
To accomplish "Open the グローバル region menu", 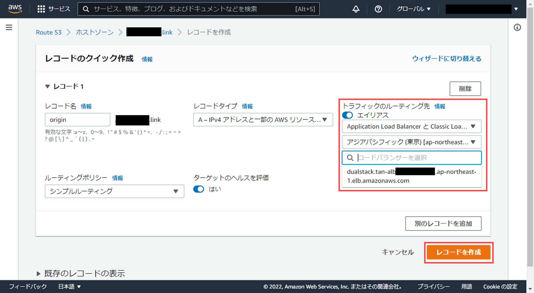I will pos(413,9).
